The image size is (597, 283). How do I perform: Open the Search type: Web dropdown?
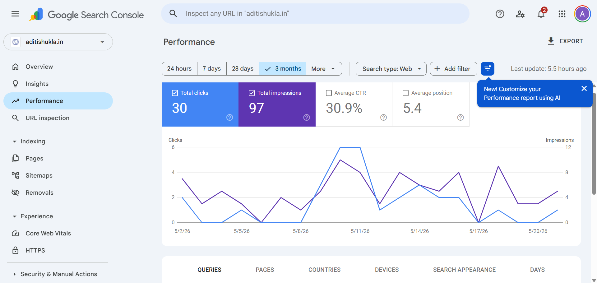coord(391,69)
